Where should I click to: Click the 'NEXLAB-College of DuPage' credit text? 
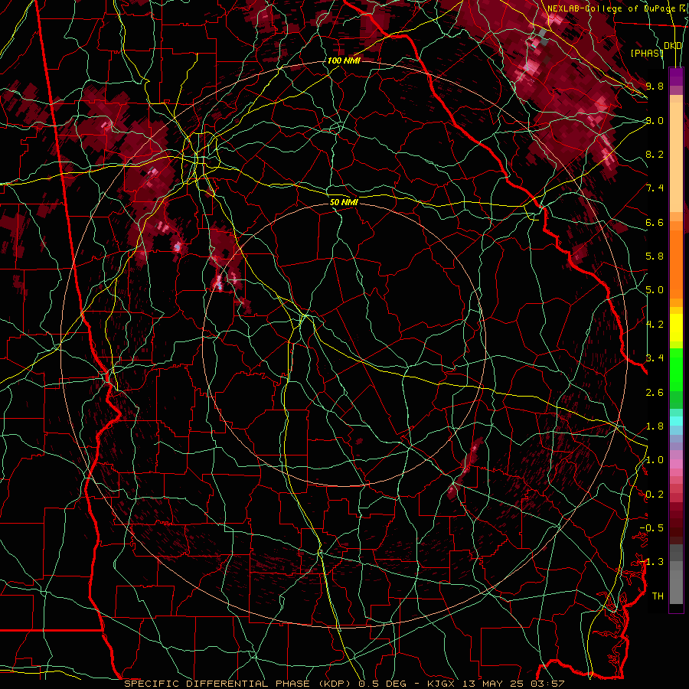(611, 8)
